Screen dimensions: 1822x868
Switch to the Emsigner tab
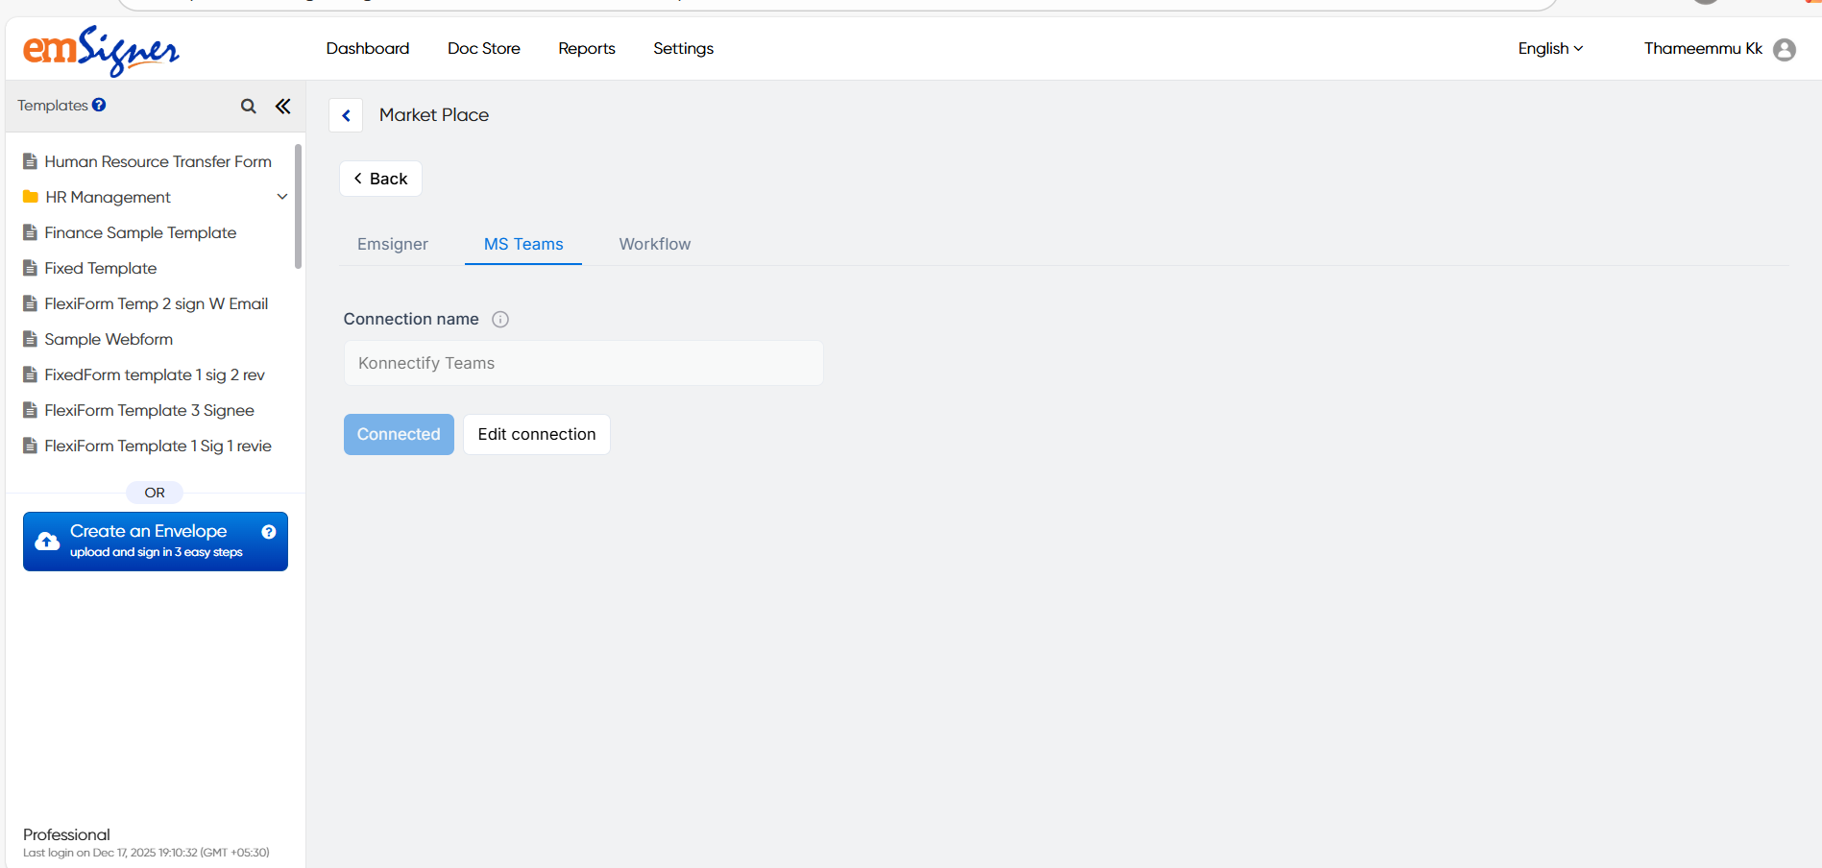point(393,245)
